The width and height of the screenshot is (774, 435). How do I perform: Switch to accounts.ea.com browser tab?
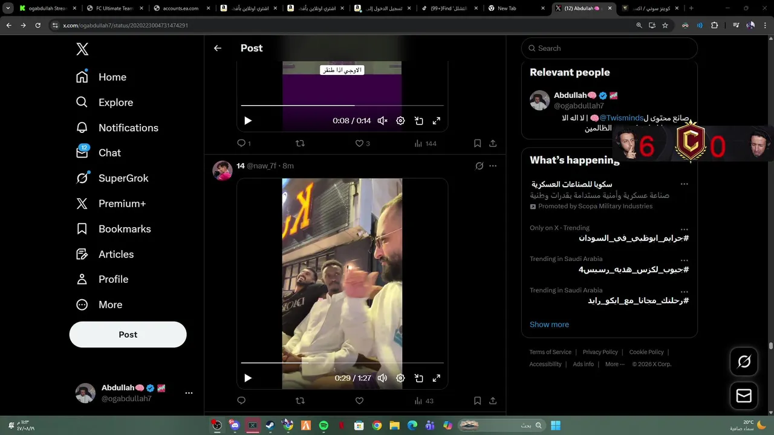coord(180,8)
